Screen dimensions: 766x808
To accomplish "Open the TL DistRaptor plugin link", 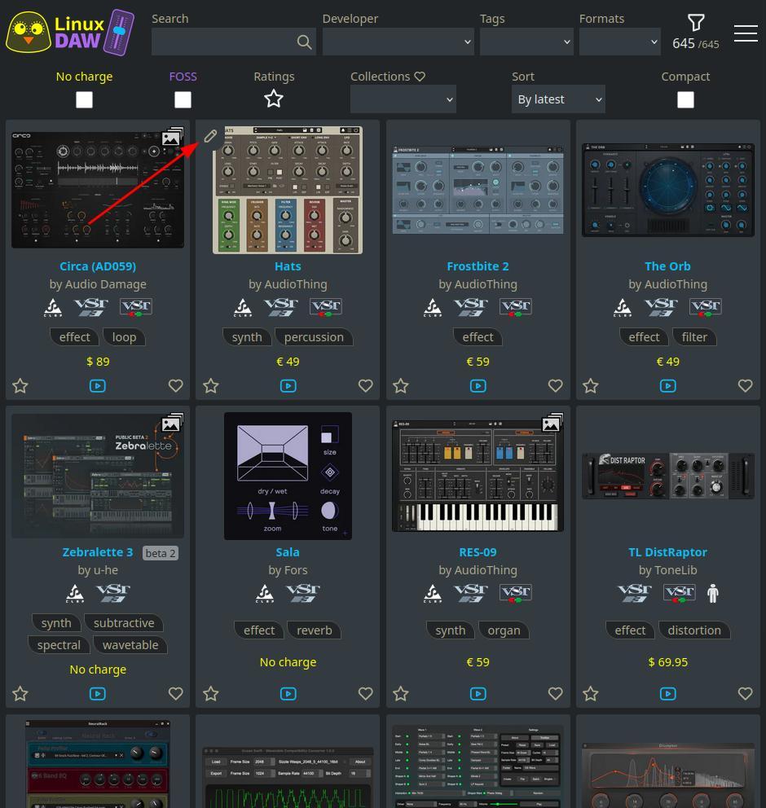I will 667,552.
